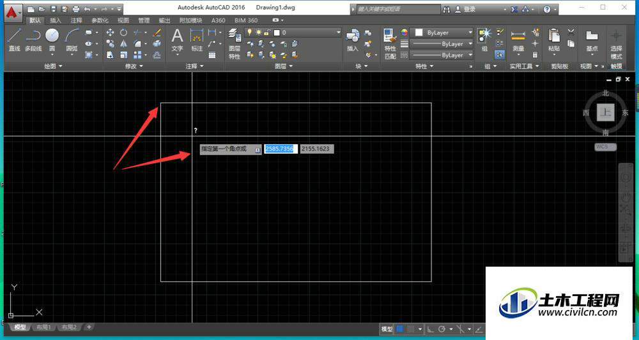This screenshot has width=639, height=340.
Task: Toggle the drawing grid display in status bar
Action: coord(400,329)
